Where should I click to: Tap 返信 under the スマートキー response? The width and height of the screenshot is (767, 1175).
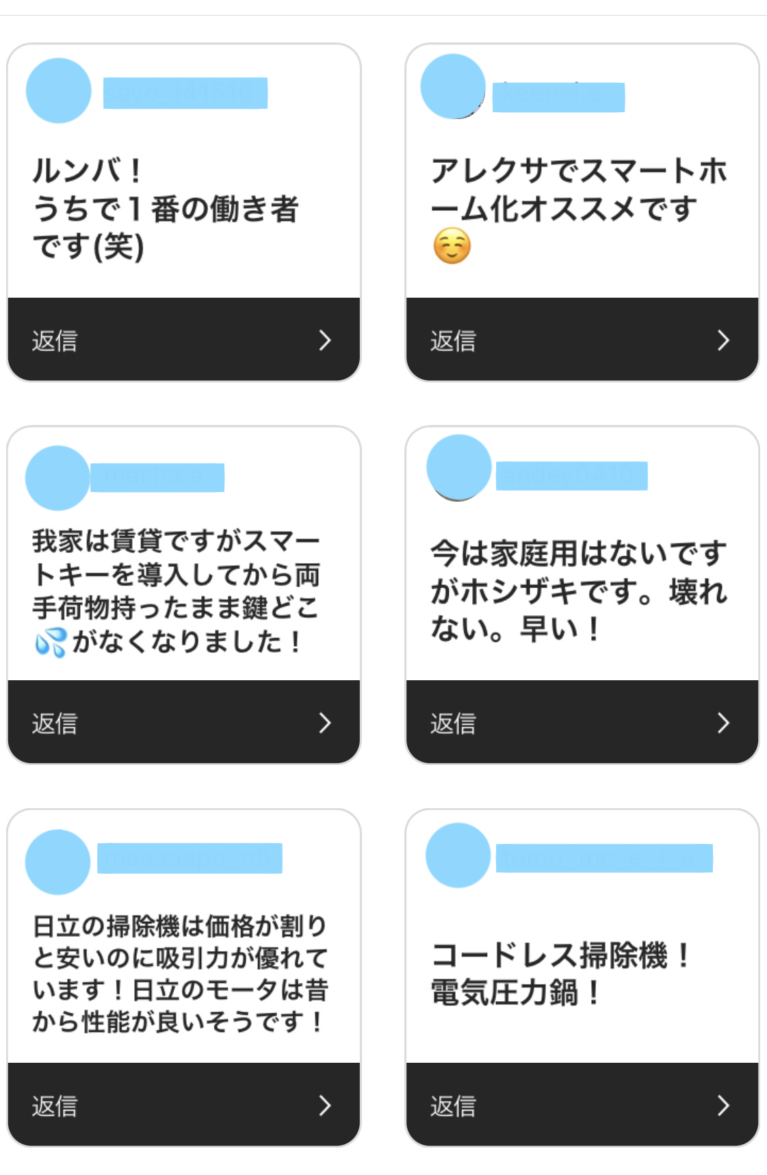pos(55,723)
